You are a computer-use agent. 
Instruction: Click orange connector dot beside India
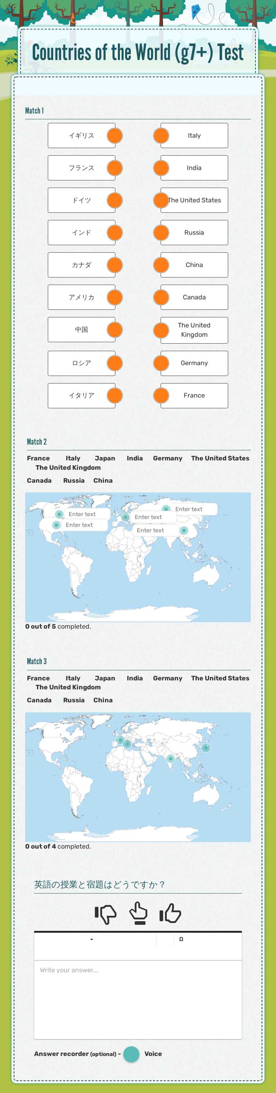161,168
